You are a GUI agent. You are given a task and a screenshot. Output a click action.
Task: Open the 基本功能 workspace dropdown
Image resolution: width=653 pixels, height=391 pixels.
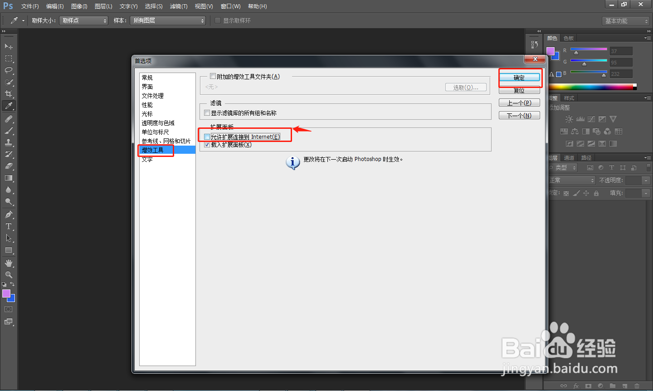pos(626,21)
